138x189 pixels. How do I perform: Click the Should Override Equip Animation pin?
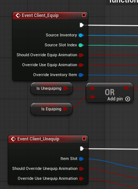81,55
